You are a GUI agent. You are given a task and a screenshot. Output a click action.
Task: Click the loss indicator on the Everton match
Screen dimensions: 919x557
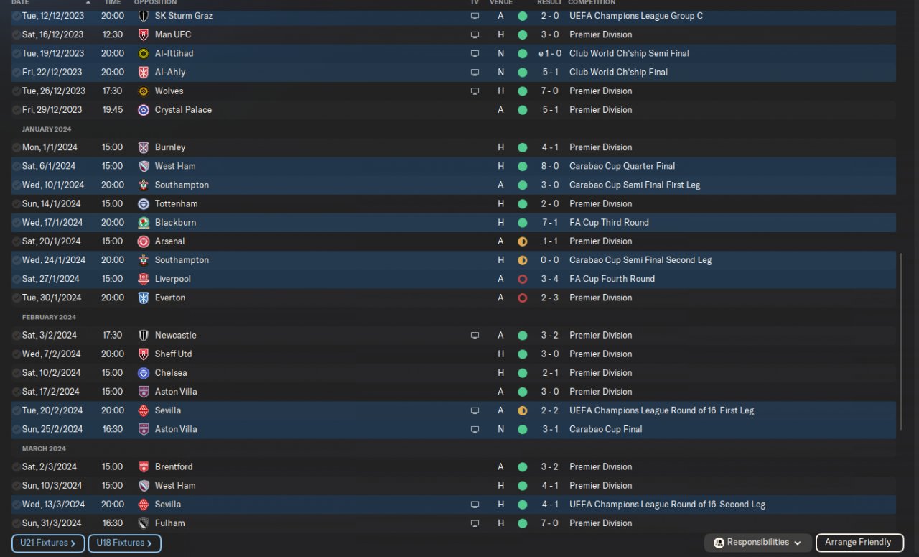click(522, 298)
